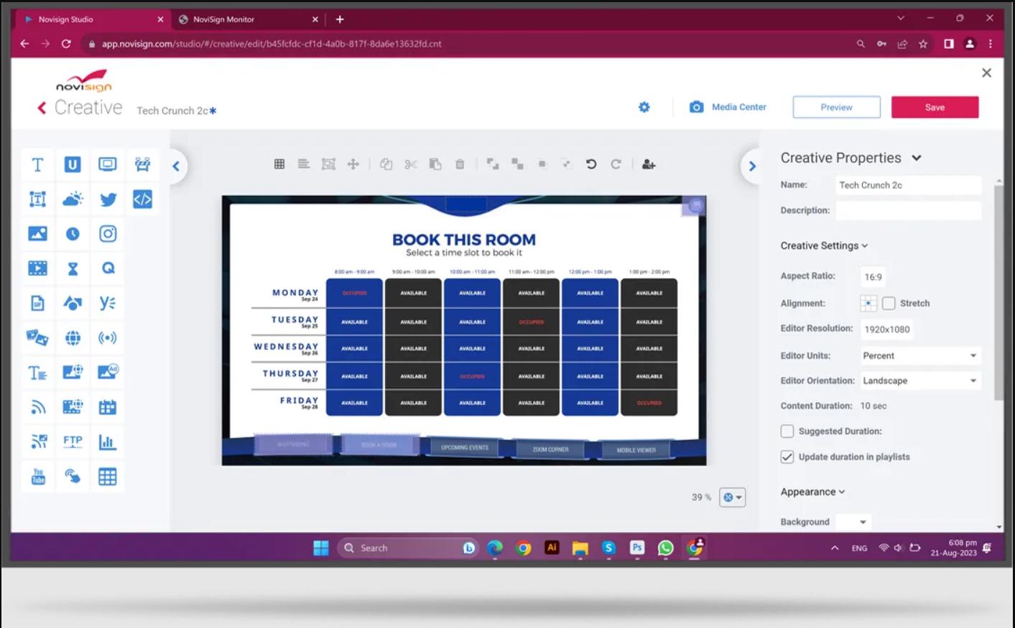1015x628 pixels.
Task: Check the Suggested Duration box
Action: coord(787,431)
